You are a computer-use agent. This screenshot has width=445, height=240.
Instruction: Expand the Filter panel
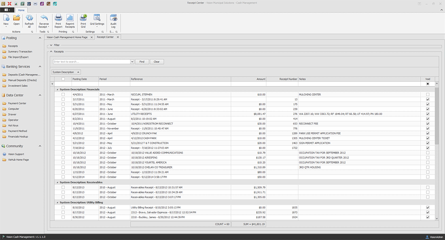51,45
